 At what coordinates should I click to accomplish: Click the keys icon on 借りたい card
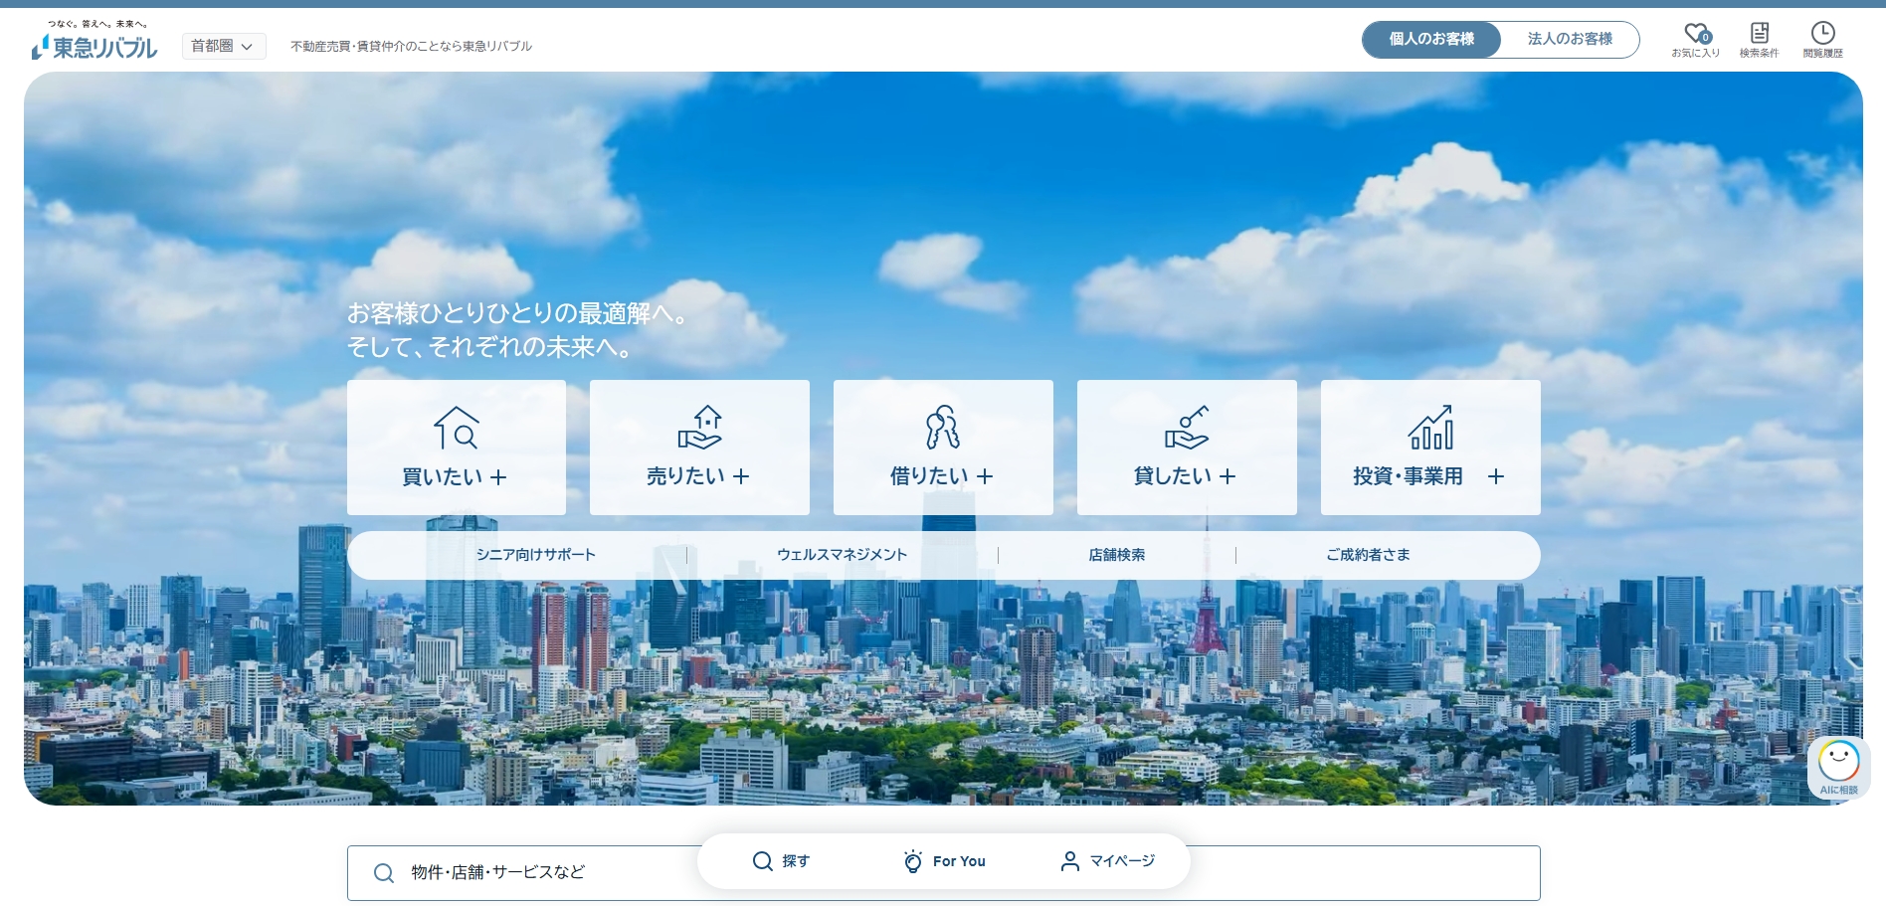[942, 428]
